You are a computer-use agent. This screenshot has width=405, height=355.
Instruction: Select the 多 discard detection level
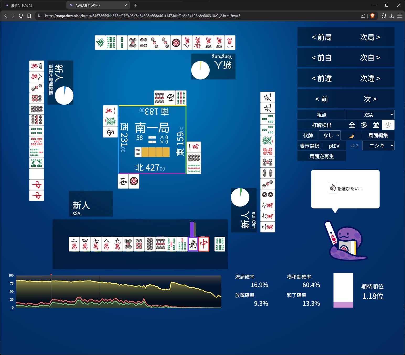click(x=364, y=125)
